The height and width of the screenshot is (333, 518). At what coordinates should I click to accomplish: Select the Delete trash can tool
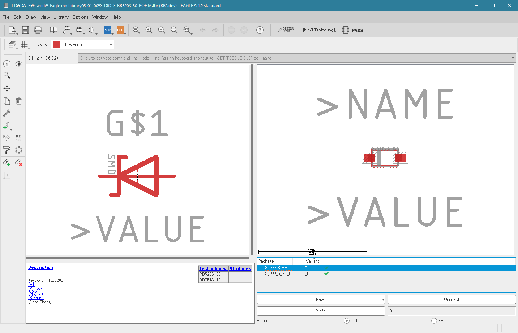coord(19,101)
